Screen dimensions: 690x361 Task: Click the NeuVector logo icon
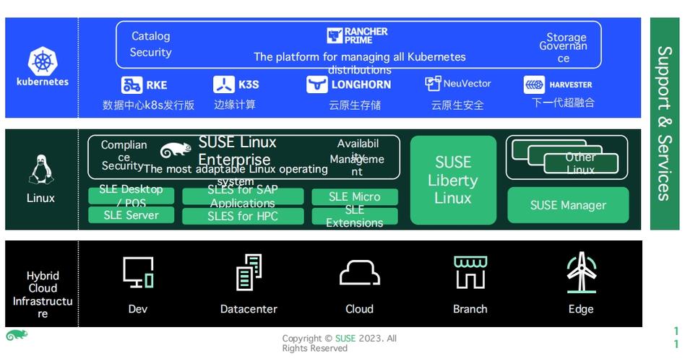[x=433, y=84]
